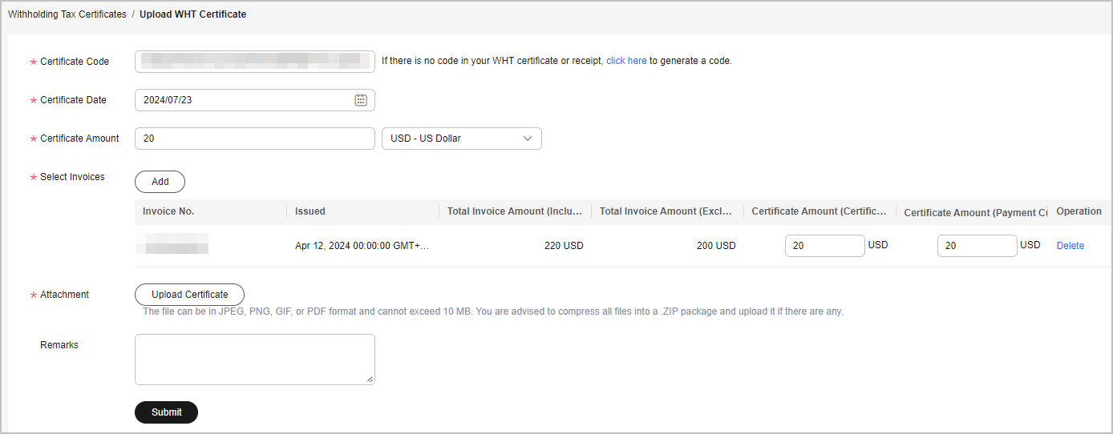Click the Certificate Code input field
This screenshot has width=1113, height=434.
[254, 62]
